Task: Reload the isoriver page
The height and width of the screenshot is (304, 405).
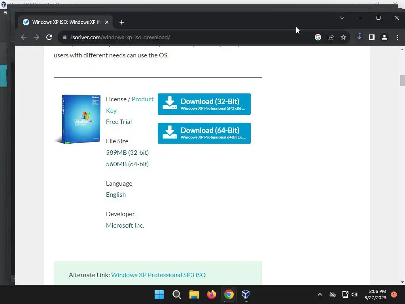Action: (49, 37)
